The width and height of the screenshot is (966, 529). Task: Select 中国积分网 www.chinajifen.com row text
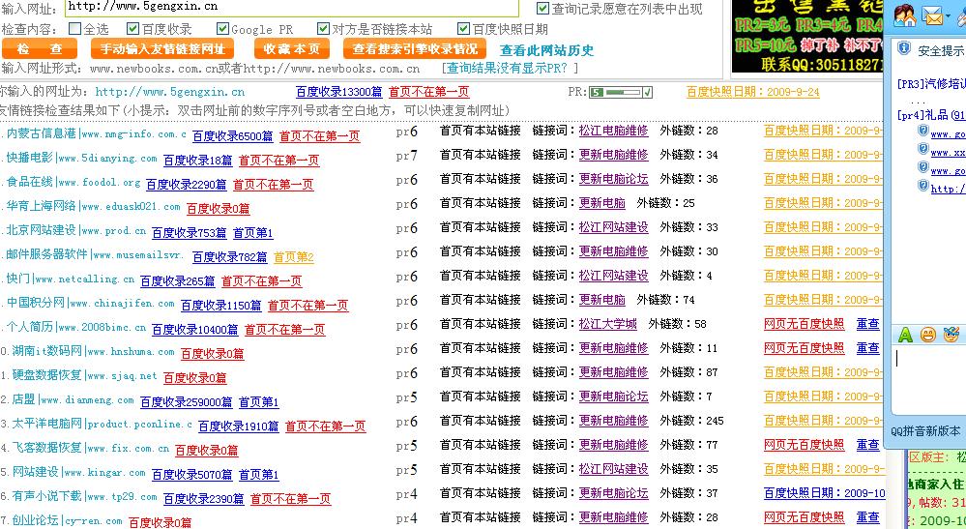[x=91, y=303]
